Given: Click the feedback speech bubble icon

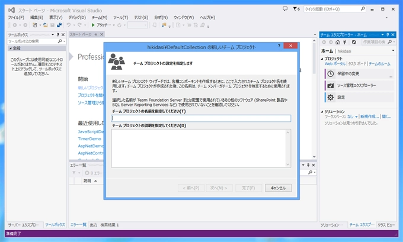Looking at the screenshot, I should [285, 9].
